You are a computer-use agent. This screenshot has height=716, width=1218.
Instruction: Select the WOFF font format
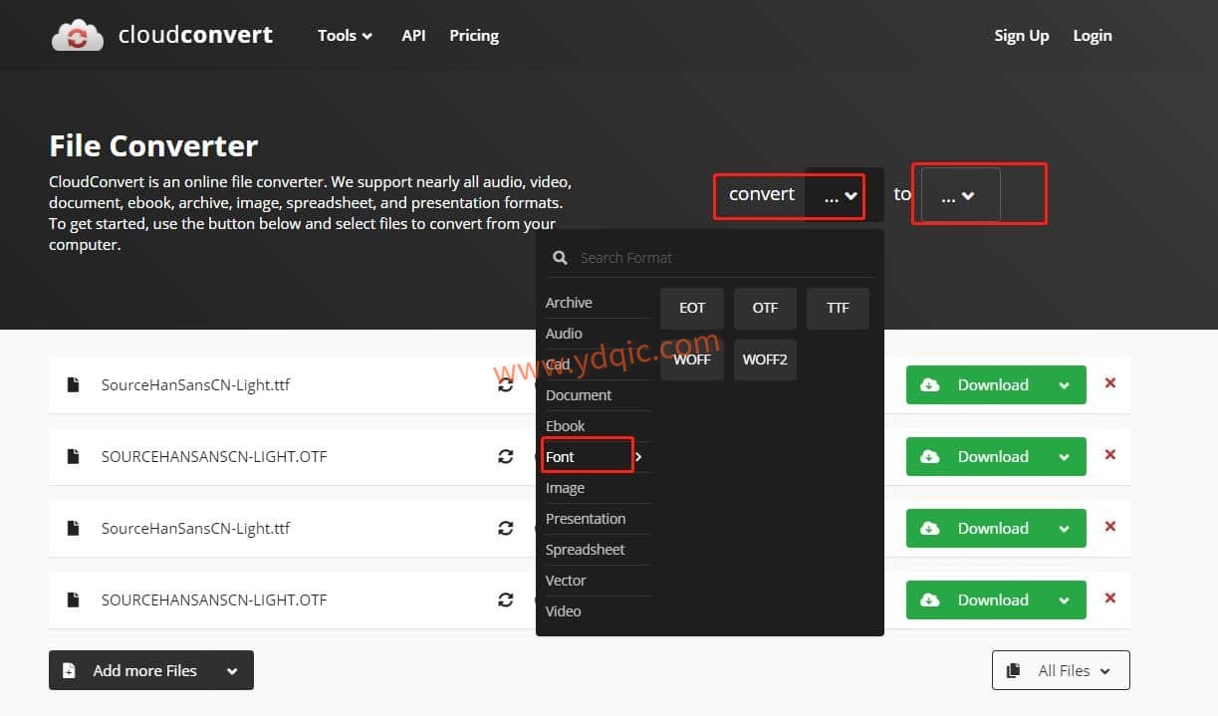[692, 359]
